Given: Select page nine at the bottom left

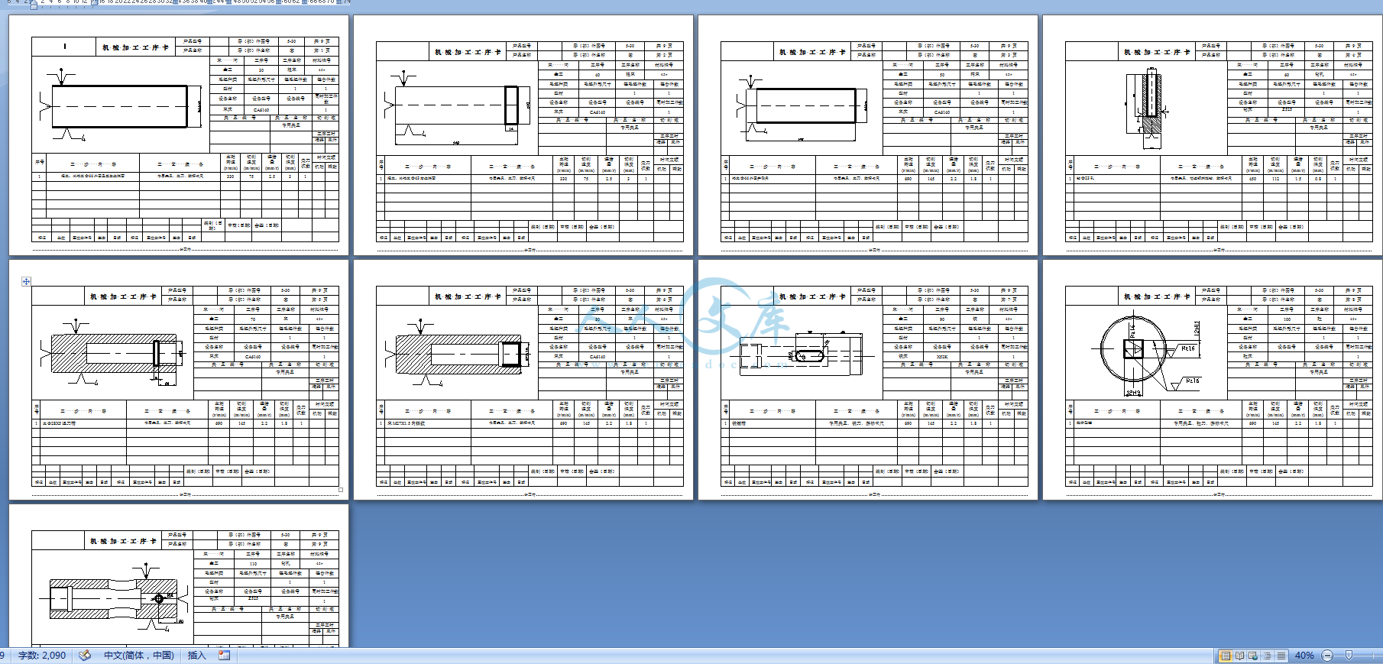Looking at the screenshot, I should pyautogui.click(x=179, y=575).
